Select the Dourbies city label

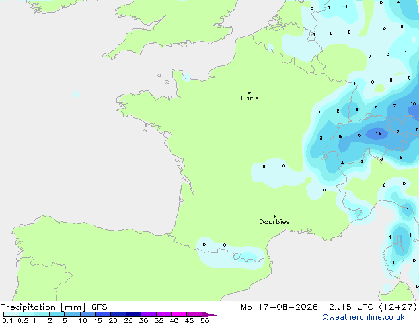point(274,221)
